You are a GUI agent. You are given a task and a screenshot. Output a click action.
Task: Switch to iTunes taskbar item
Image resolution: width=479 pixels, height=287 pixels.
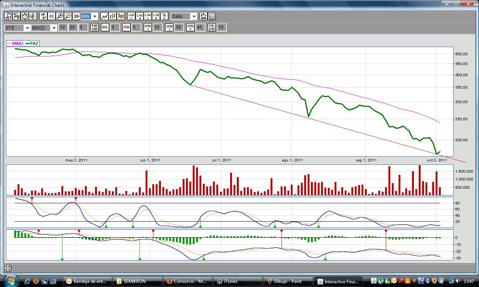pyautogui.click(x=238, y=281)
